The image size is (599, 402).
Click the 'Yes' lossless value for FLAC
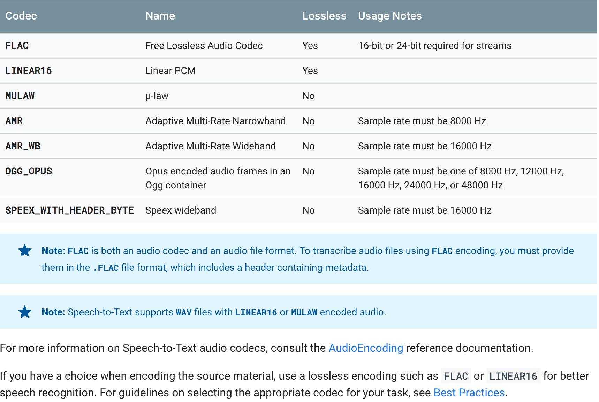click(x=310, y=46)
